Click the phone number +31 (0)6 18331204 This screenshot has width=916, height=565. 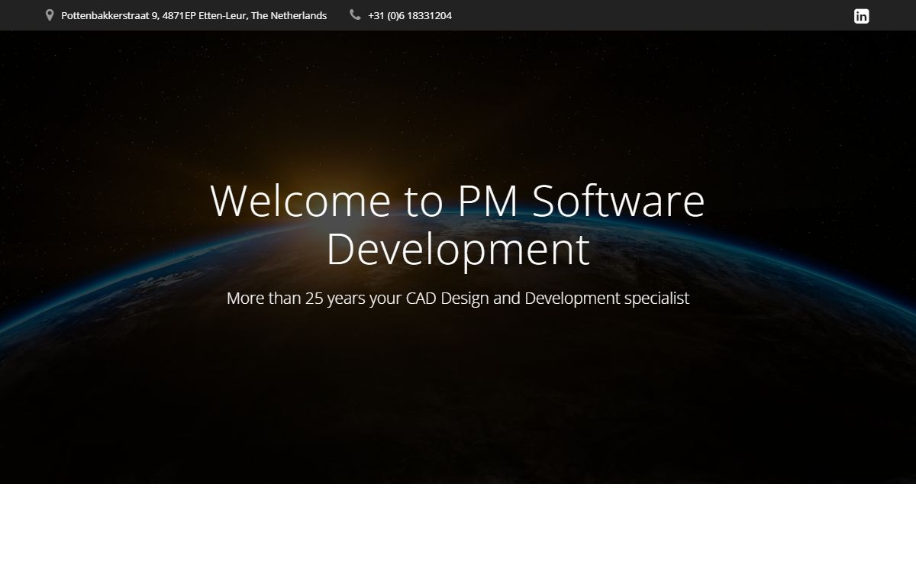tap(409, 16)
